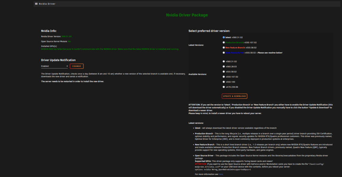The height and width of the screenshot is (177, 342).
Task: Click the Open Source Kernel Module 'No' value
Action: click(69, 41)
